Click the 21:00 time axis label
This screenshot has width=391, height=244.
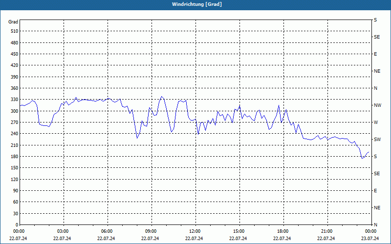(326, 231)
